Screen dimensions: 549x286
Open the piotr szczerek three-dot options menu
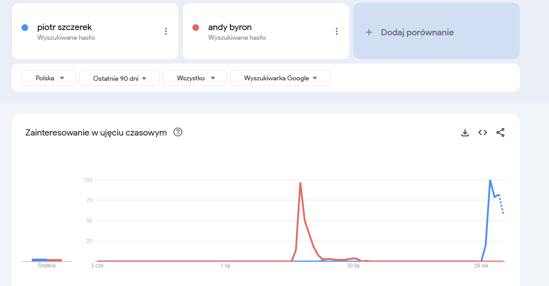[x=166, y=31]
